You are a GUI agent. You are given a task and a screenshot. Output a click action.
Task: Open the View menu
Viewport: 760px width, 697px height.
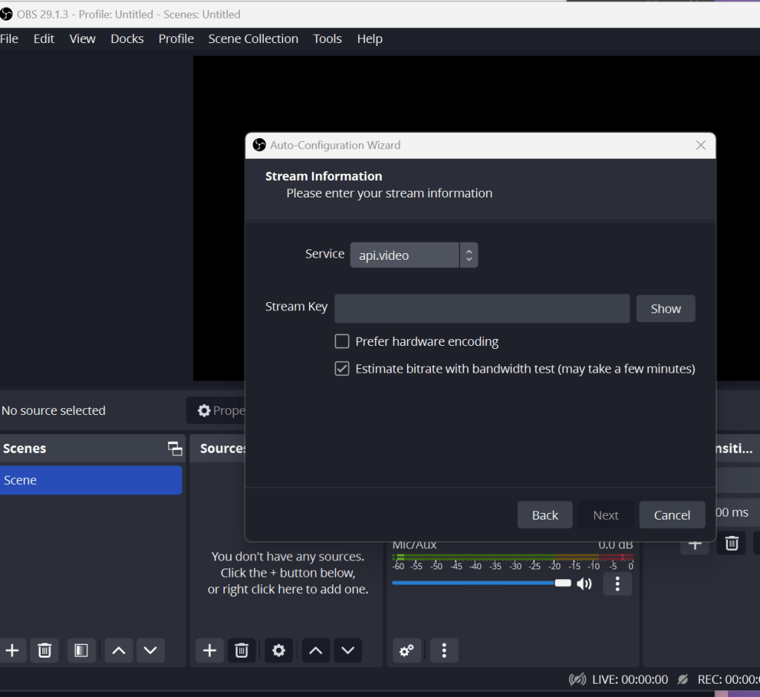82,39
